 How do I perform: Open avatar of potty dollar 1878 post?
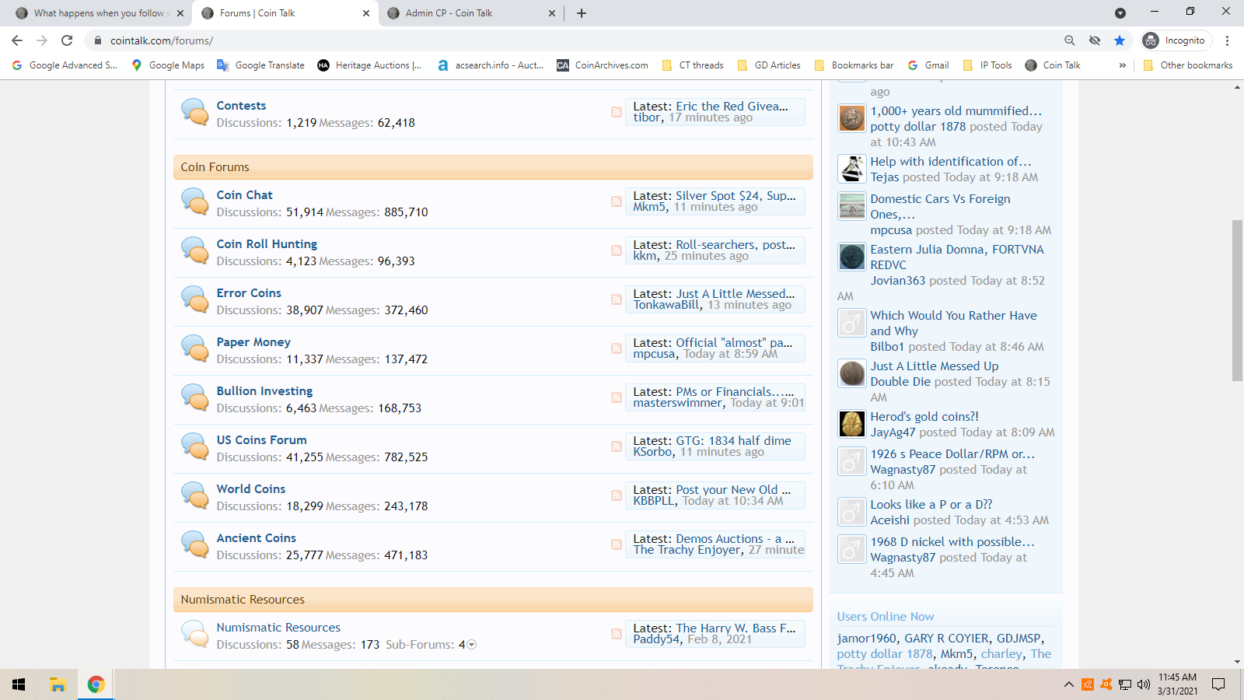(851, 118)
